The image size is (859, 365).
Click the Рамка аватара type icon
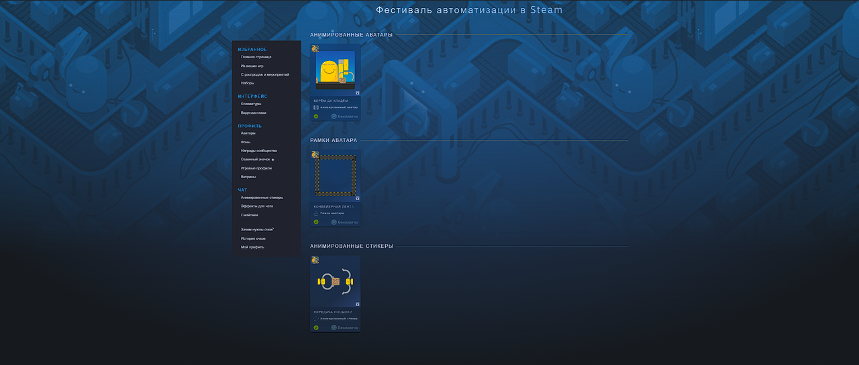[x=316, y=213]
